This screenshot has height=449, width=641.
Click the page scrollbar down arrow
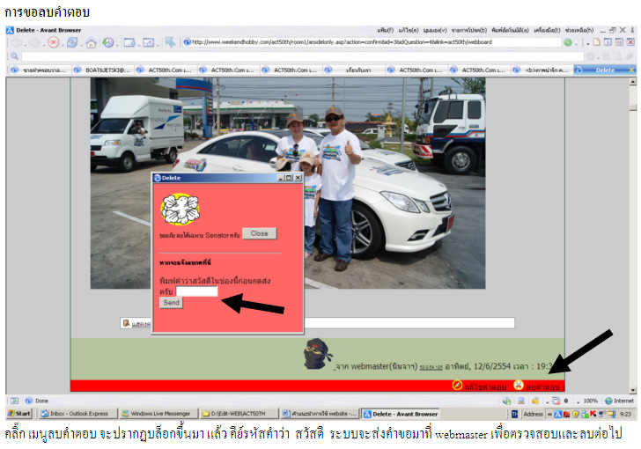(x=633, y=389)
